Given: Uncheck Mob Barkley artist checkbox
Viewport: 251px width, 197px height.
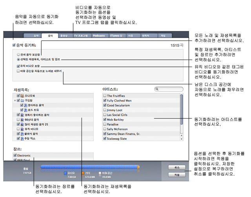Looking at the screenshot, I should pos(105,119).
